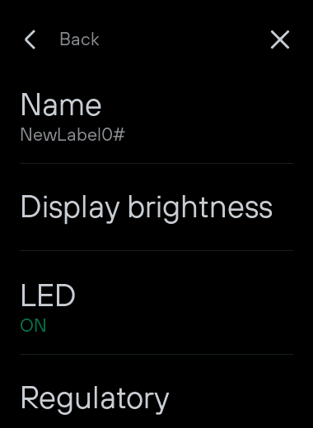Switch LED off by clicking LED label
The width and height of the screenshot is (313, 428).
[48, 295]
